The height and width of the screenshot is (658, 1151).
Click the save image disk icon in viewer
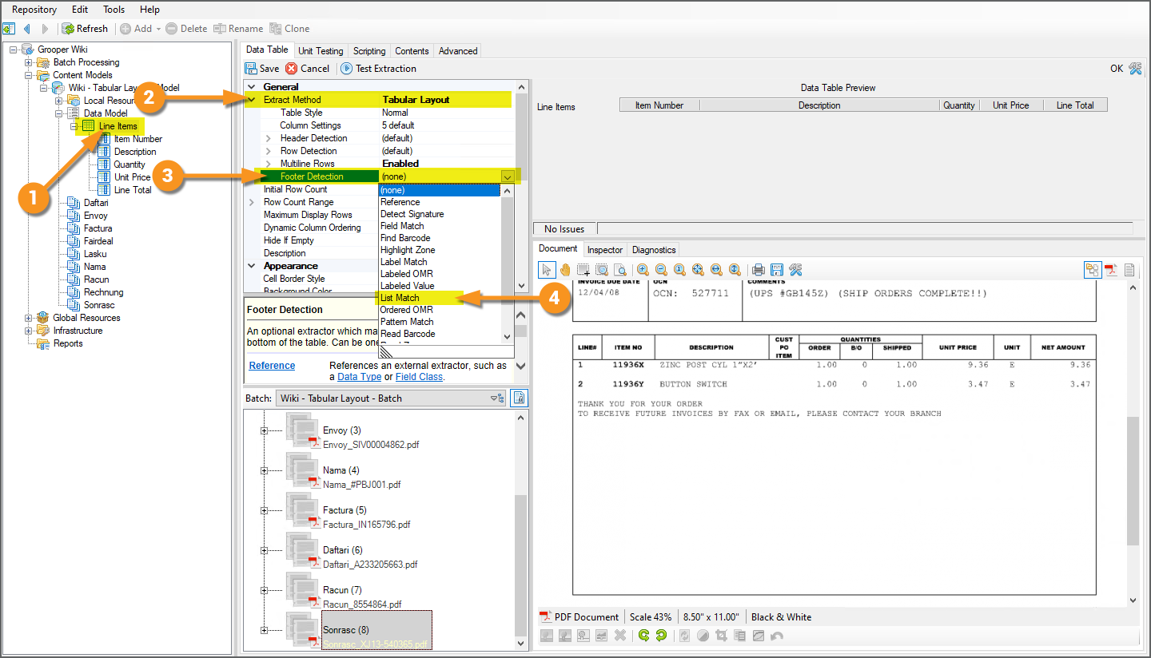[x=776, y=270]
